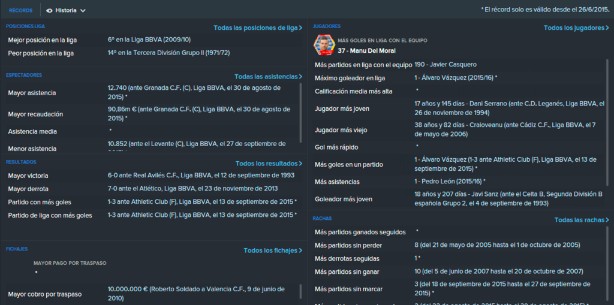Image resolution: width=614 pixels, height=305 pixels.
Task: Select player name 37 - Manu Del Moral
Action: pyautogui.click(x=366, y=50)
